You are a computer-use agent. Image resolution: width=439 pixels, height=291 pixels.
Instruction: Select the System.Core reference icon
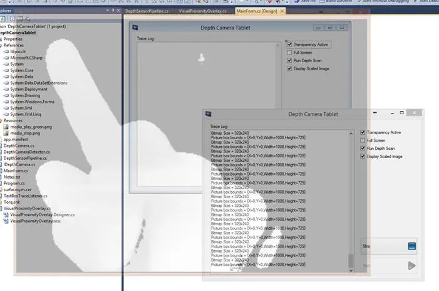[6, 70]
